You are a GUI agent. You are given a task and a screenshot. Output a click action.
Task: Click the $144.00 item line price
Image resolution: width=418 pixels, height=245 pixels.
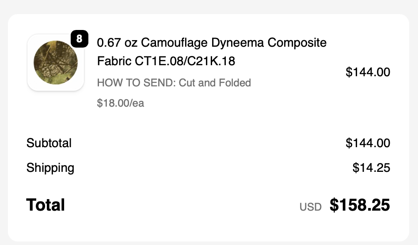click(368, 72)
